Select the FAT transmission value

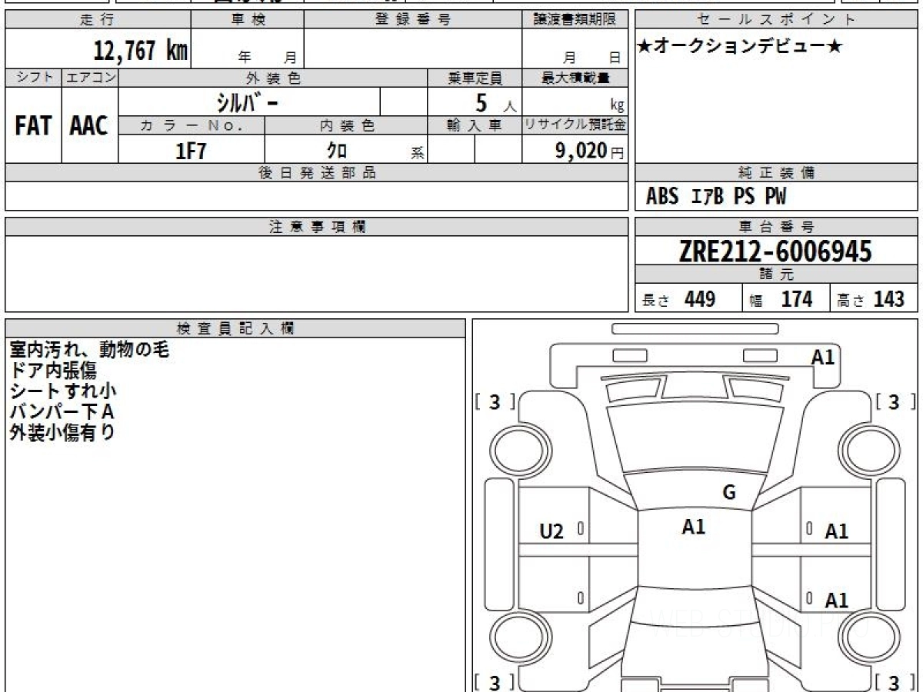pos(33,125)
